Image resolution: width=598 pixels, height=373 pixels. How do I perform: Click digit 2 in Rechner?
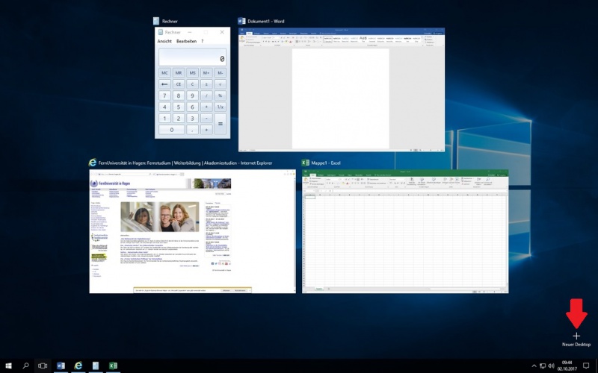click(179, 119)
